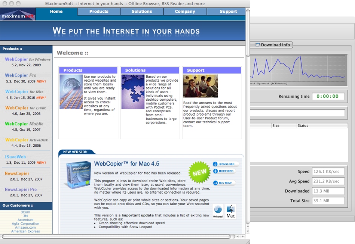This screenshot has width=355, height=244.
Task: Click the browser window close button
Action: [5, 3]
